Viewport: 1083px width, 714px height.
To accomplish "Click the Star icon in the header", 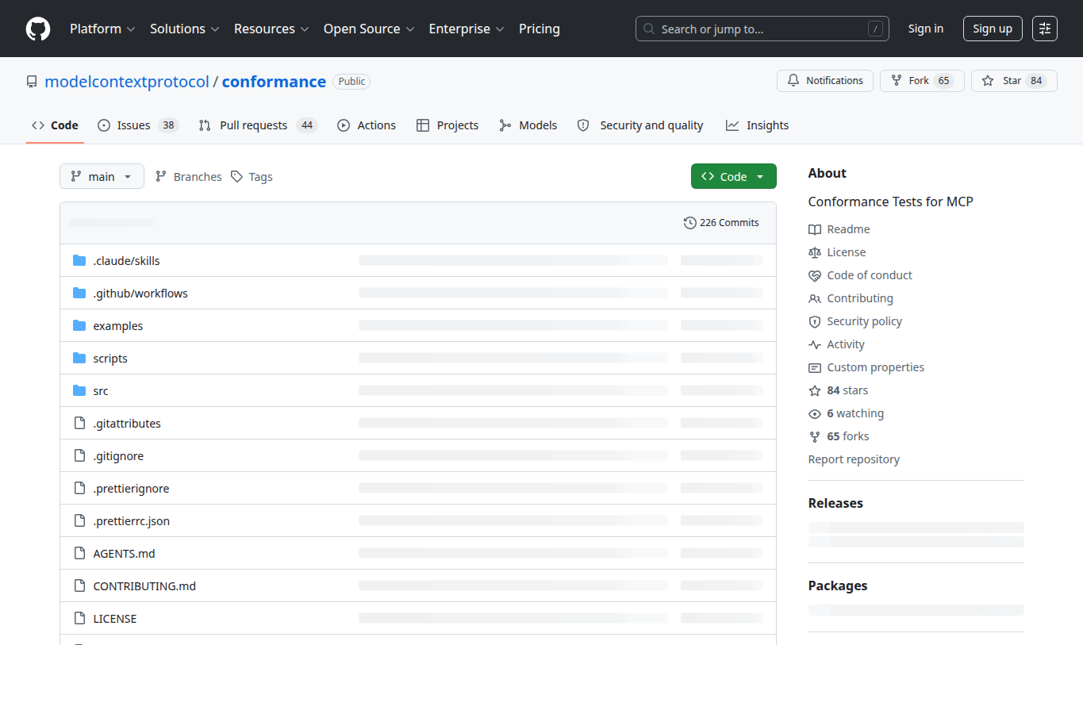I will 988,80.
